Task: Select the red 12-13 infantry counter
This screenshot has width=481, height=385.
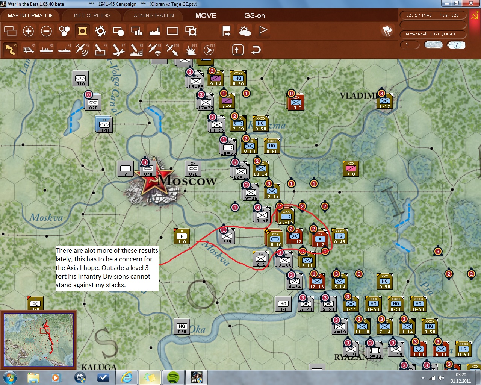Action: pos(317,281)
